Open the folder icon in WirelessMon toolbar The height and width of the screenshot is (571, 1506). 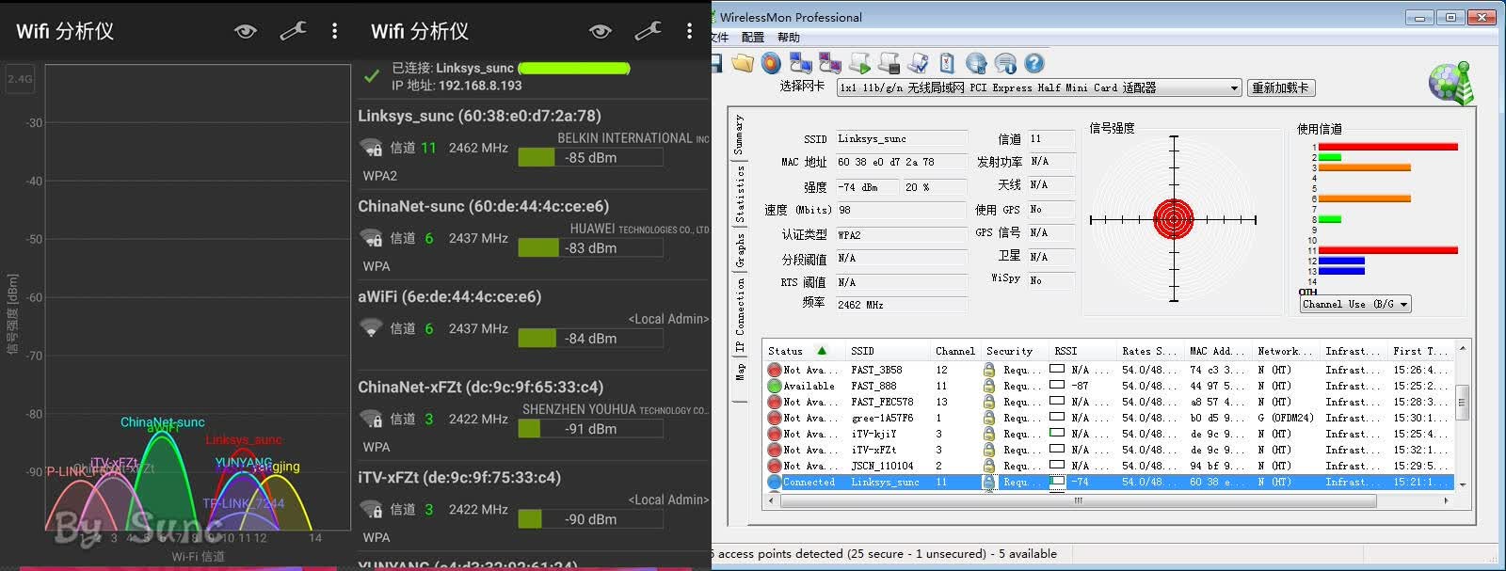(x=744, y=63)
